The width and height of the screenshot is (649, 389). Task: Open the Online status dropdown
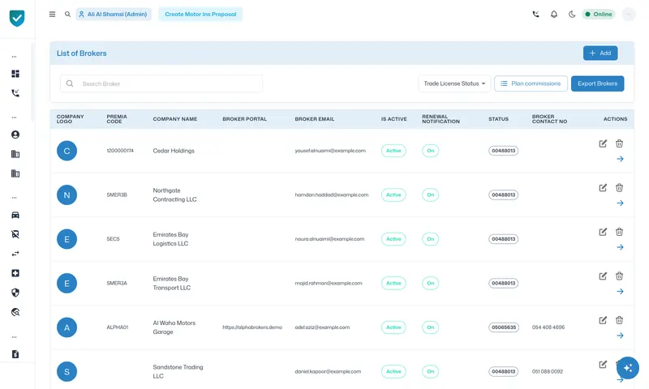click(599, 14)
